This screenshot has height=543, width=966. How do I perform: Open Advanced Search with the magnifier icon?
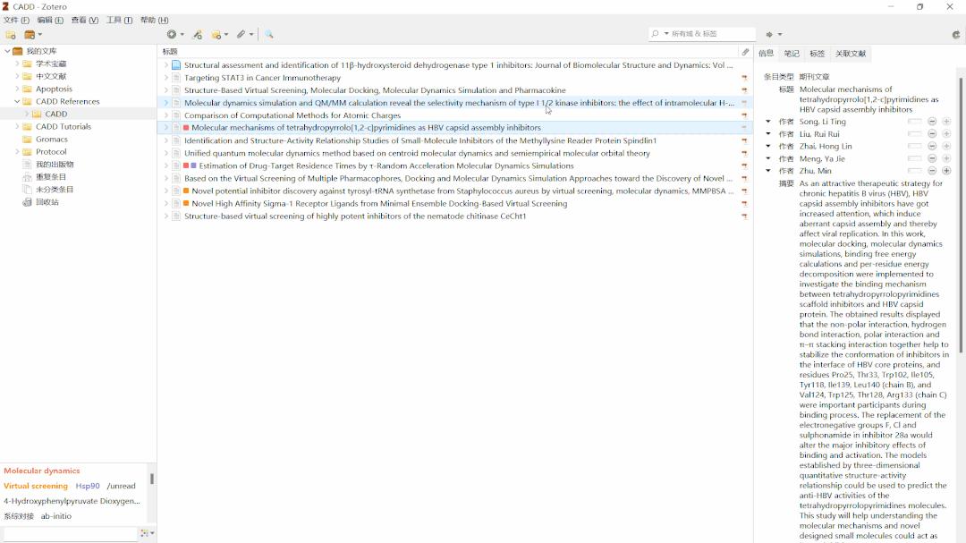(270, 34)
